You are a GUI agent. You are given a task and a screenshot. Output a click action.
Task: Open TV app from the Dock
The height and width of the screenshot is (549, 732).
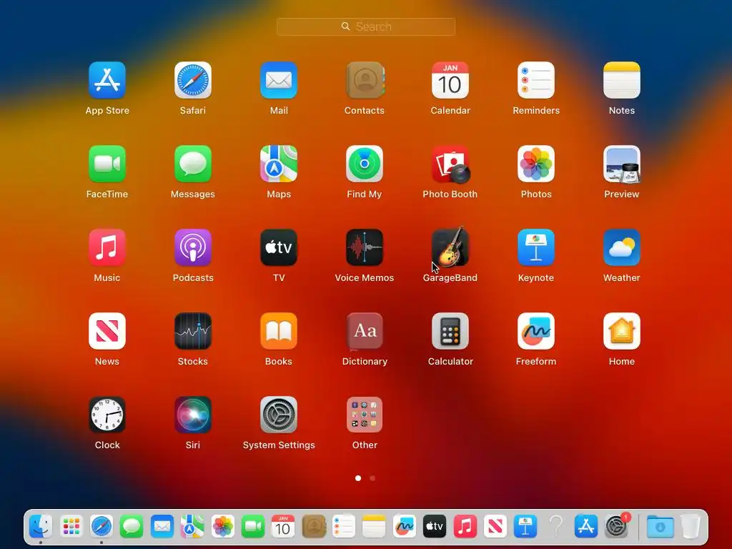click(x=435, y=527)
